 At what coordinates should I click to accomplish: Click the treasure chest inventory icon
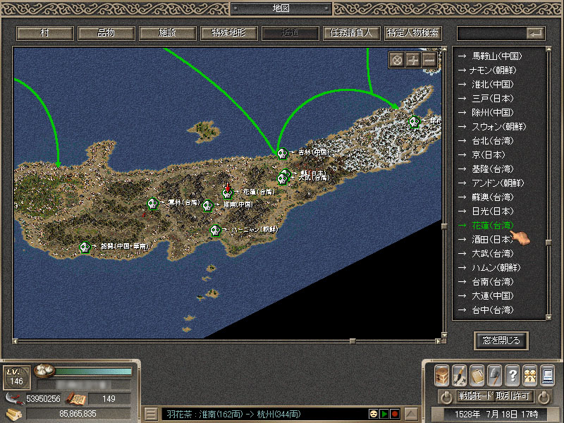click(x=441, y=374)
